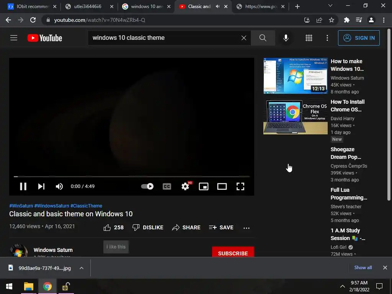
Task: Skip to next video
Action: [41, 186]
